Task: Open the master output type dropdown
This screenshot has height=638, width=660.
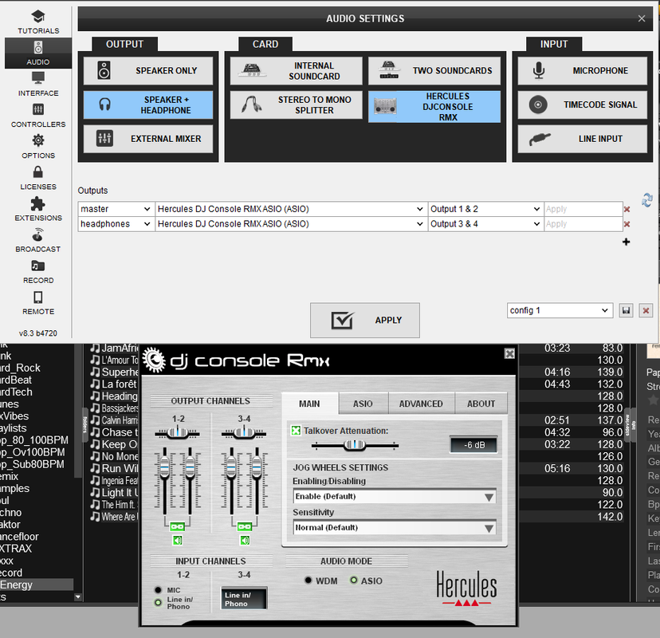Action: click(x=116, y=209)
